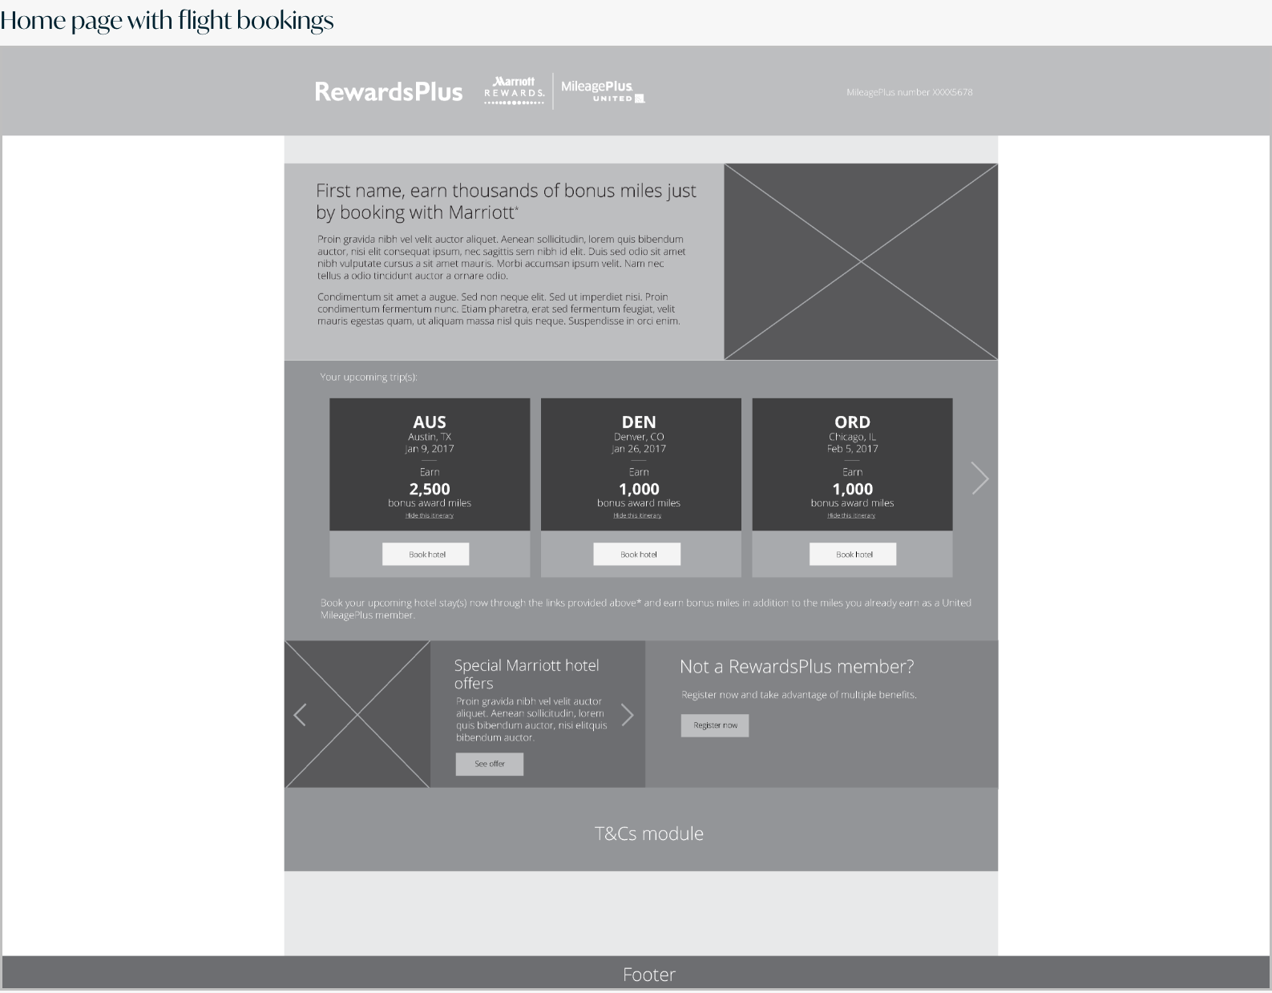Click the Marriott Rewards logo
Screen dimensions: 1272x993
pos(514,91)
